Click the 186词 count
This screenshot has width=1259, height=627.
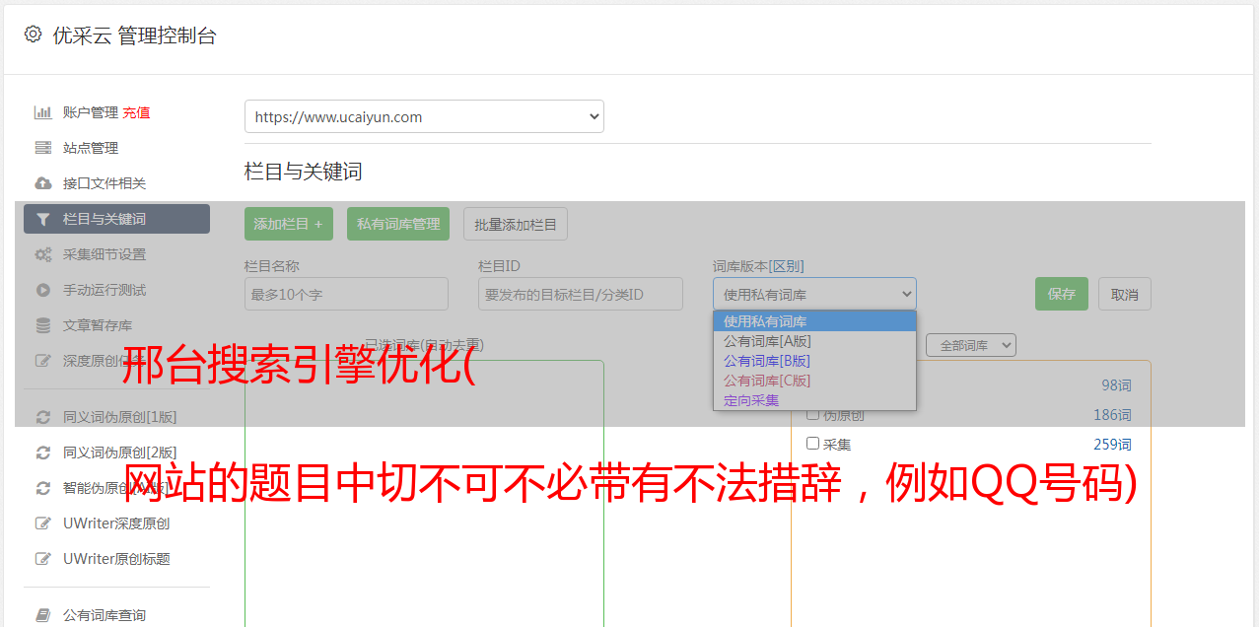[x=1112, y=415]
